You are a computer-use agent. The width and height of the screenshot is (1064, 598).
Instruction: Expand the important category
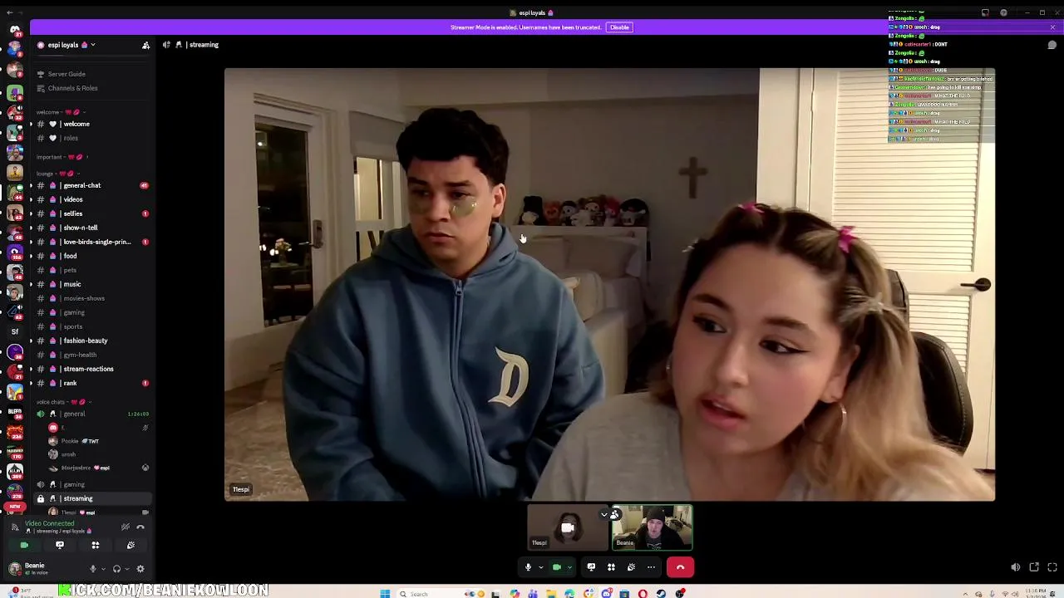coord(62,157)
